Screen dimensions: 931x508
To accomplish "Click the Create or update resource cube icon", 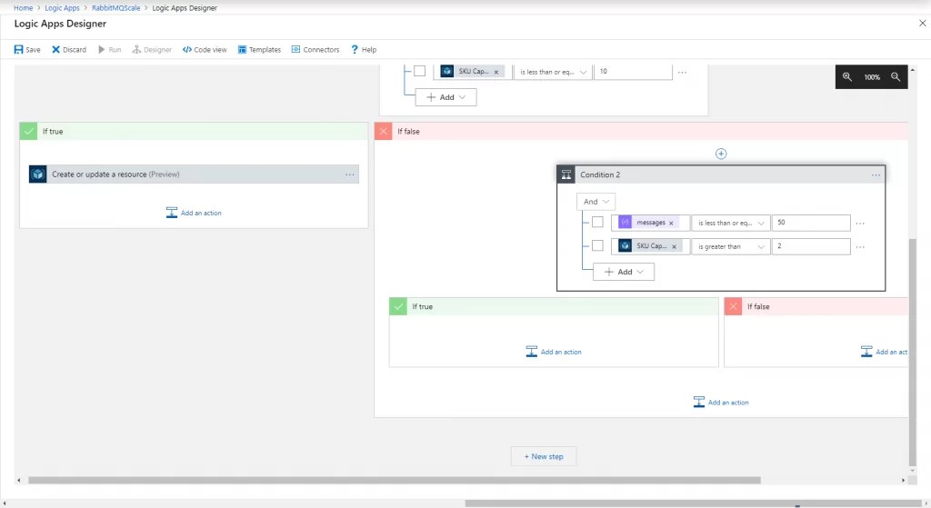I will [x=38, y=174].
